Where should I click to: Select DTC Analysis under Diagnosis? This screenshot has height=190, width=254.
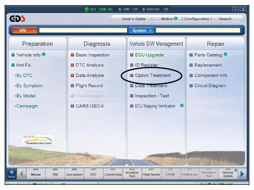90,65
